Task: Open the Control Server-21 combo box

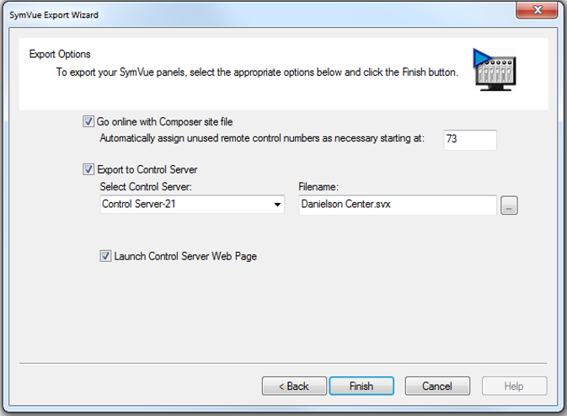Action: [x=192, y=205]
